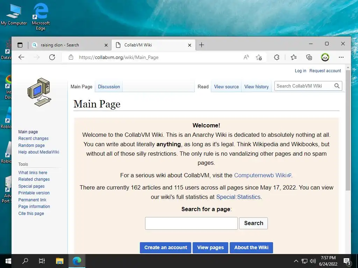Select the Main Page wiki tab
This screenshot has width=358, height=268.
tap(81, 87)
